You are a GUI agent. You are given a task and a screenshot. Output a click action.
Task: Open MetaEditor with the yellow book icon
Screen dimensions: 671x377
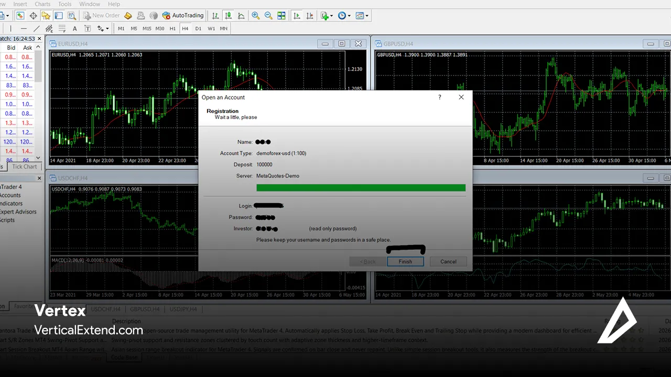click(128, 16)
